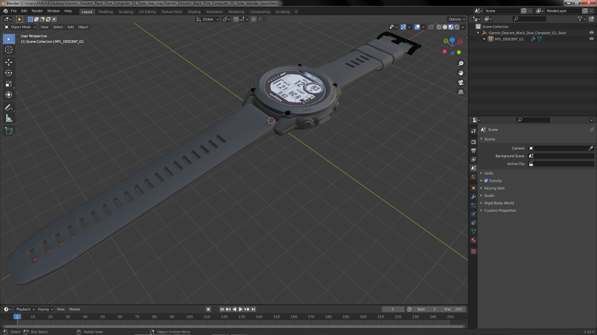Image resolution: width=597 pixels, height=335 pixels.
Task: Click the End frame field
Action: pos(453,309)
